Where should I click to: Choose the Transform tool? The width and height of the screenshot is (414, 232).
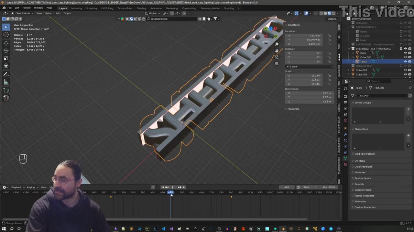[x=6, y=66]
